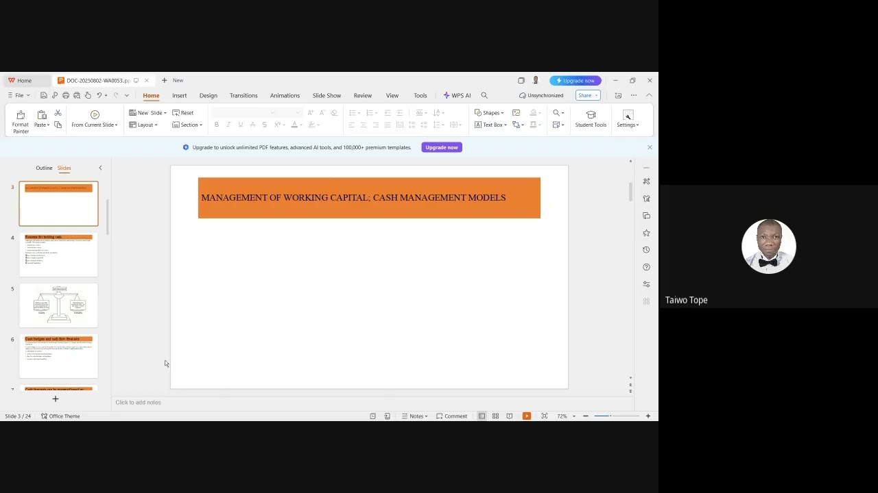Click the user avatar icon in title bar
The image size is (878, 493).
536,80
